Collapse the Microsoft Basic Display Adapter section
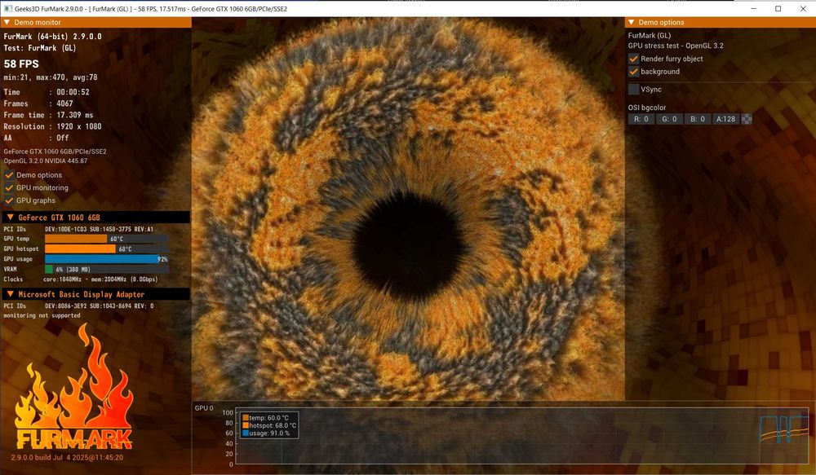 10,294
